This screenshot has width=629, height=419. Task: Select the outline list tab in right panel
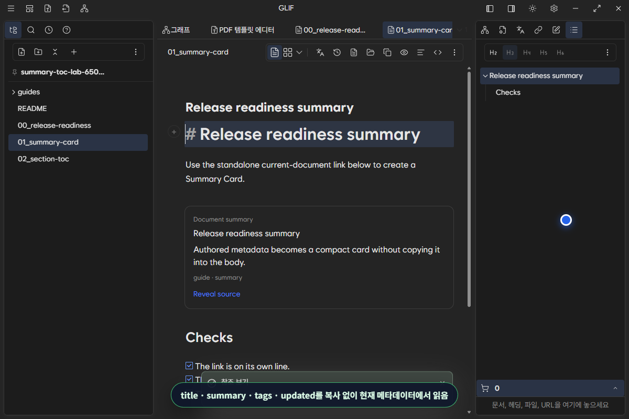tap(574, 30)
